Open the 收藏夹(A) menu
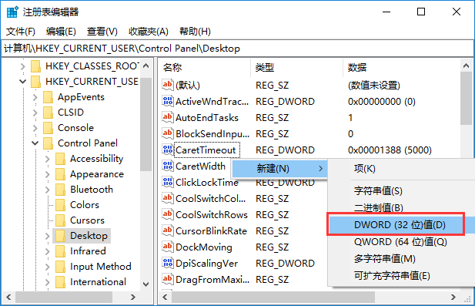The height and width of the screenshot is (306, 475). (148, 32)
